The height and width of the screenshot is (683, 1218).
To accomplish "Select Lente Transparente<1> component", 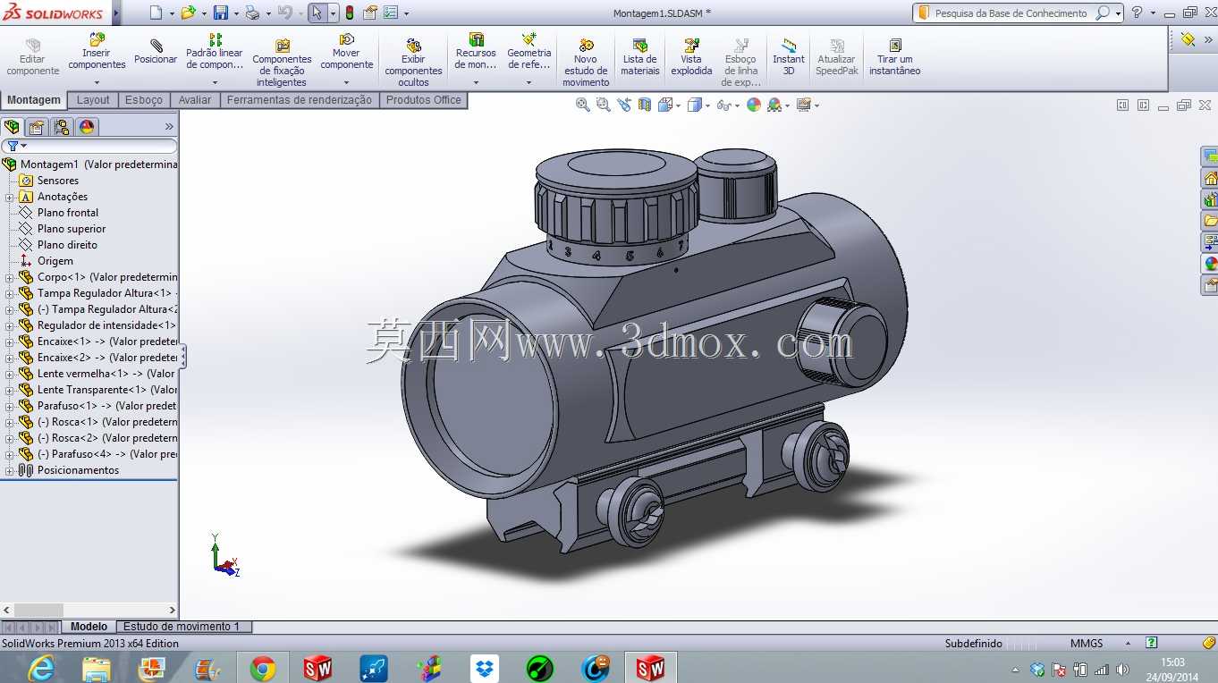I will pyautogui.click(x=107, y=390).
